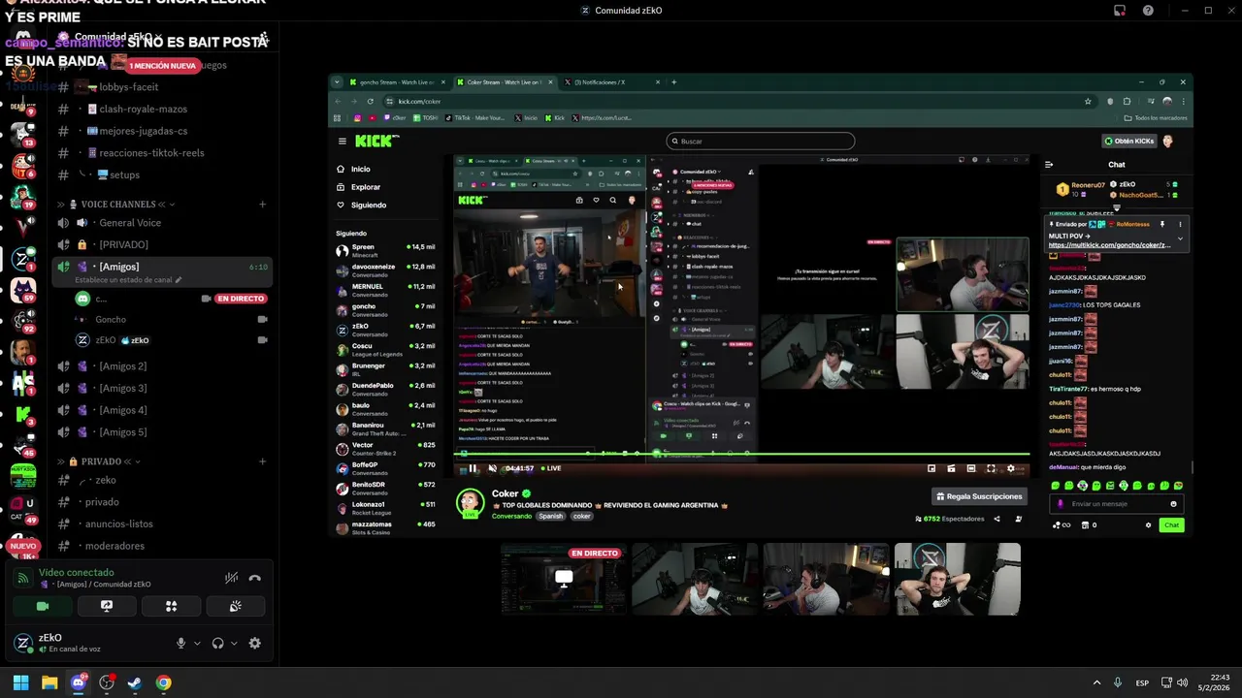Expand the pinned message chevron in chat
The image size is (1242, 698).
click(1180, 238)
